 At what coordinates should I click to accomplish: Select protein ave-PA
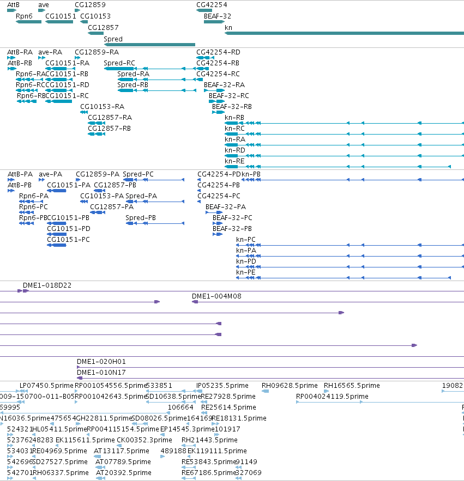(x=42, y=180)
